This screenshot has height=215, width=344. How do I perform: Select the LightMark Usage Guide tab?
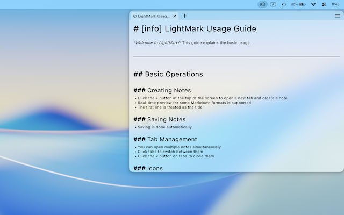tap(154, 16)
